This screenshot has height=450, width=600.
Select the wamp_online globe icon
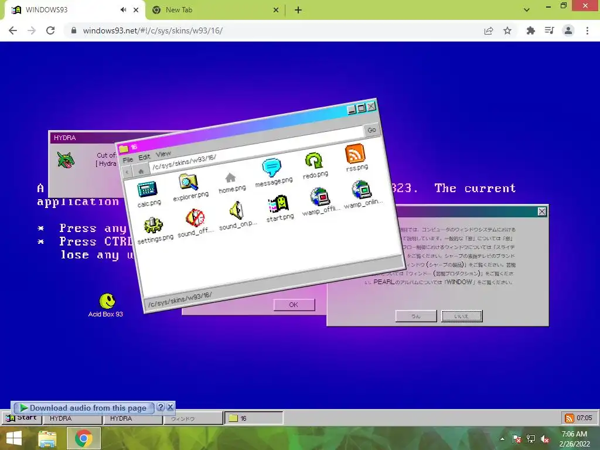click(x=361, y=190)
